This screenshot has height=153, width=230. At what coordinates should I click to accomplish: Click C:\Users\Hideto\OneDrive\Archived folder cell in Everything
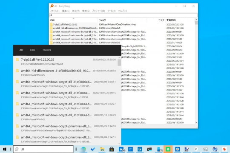tap(118, 24)
